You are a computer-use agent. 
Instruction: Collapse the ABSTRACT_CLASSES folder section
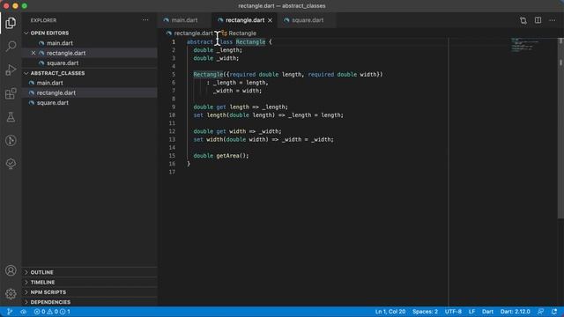(x=57, y=73)
